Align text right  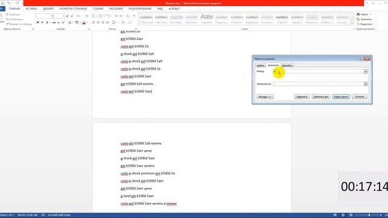pos(103,22)
